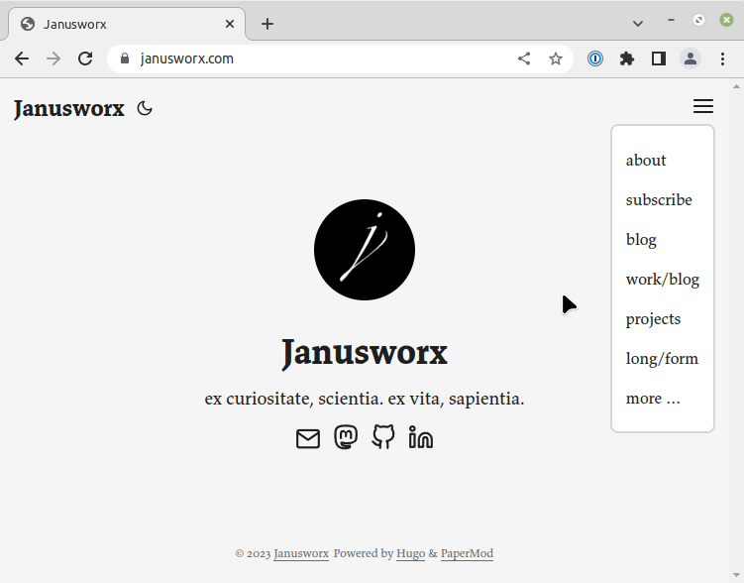Viewport: 744px width, 583px height.
Task: Click the round J logo image
Action: coord(365,250)
